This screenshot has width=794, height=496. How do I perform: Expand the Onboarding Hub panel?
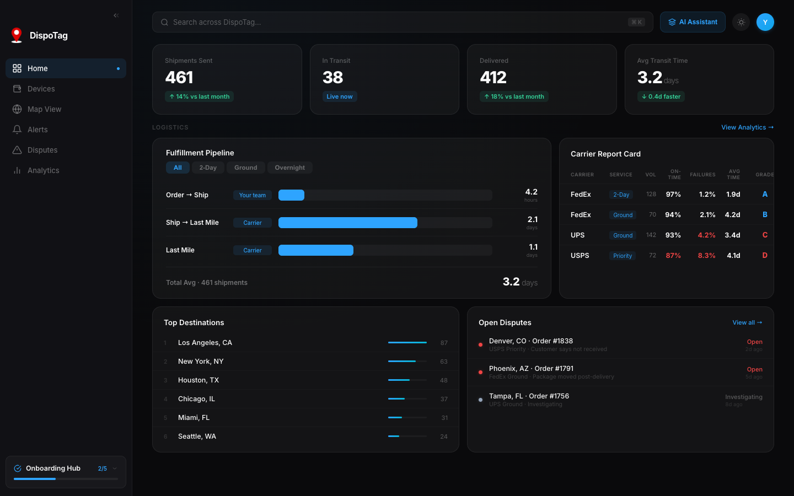pyautogui.click(x=115, y=468)
